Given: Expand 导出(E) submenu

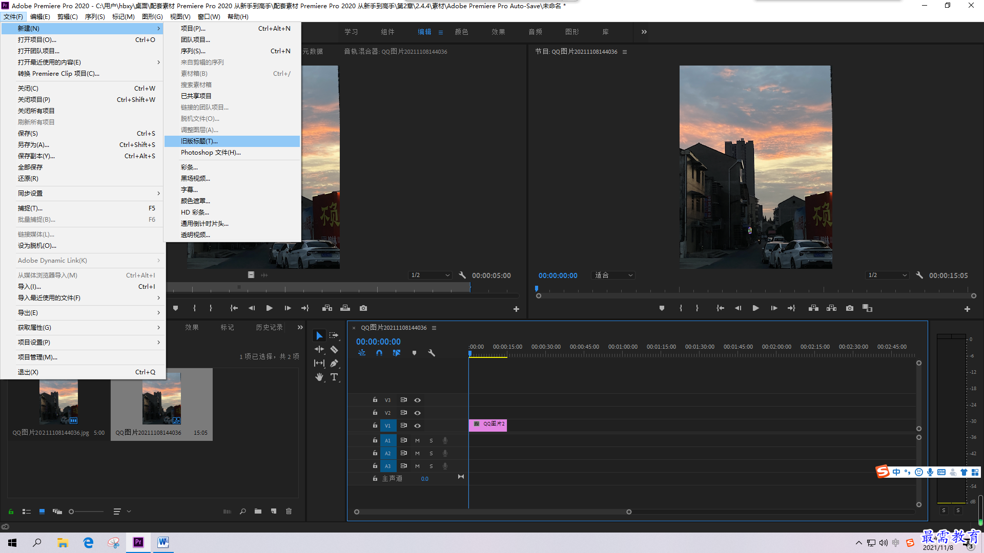Looking at the screenshot, I should [x=83, y=313].
